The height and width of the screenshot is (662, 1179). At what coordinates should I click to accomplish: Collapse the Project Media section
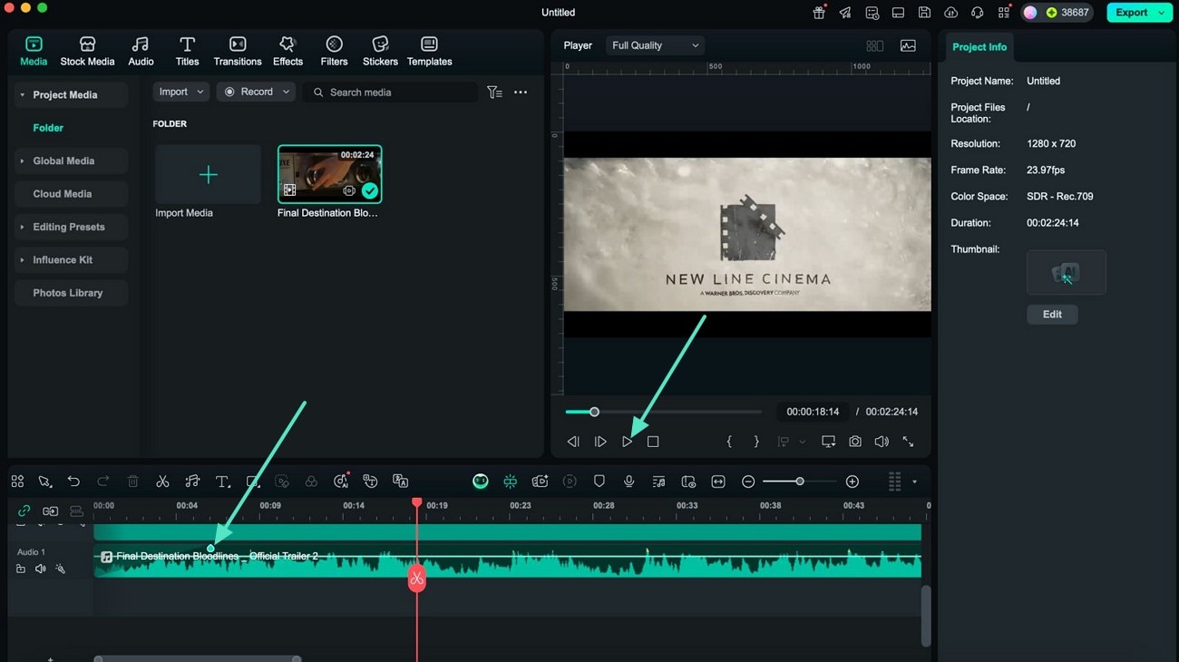[22, 94]
